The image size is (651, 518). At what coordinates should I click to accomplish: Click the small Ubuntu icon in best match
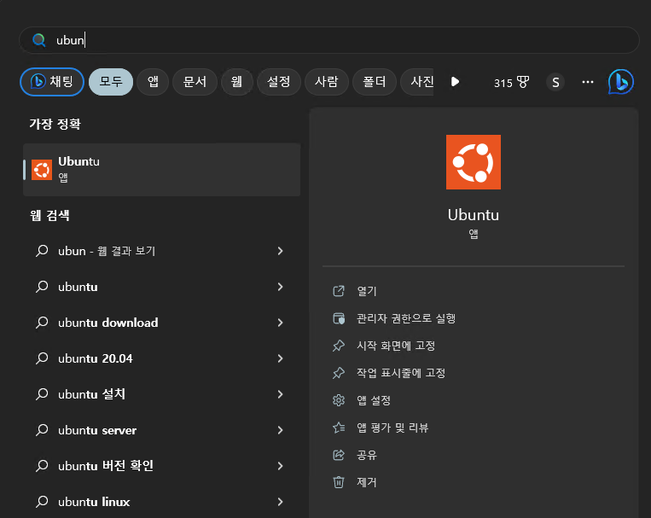pyautogui.click(x=42, y=170)
